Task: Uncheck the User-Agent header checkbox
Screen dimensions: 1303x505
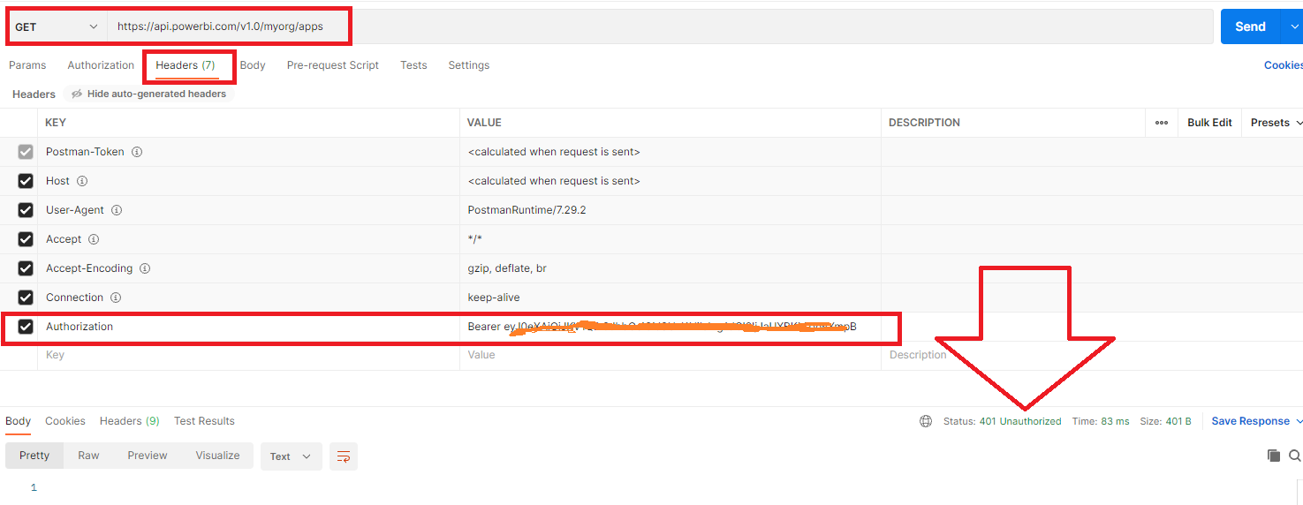Action: (x=26, y=210)
